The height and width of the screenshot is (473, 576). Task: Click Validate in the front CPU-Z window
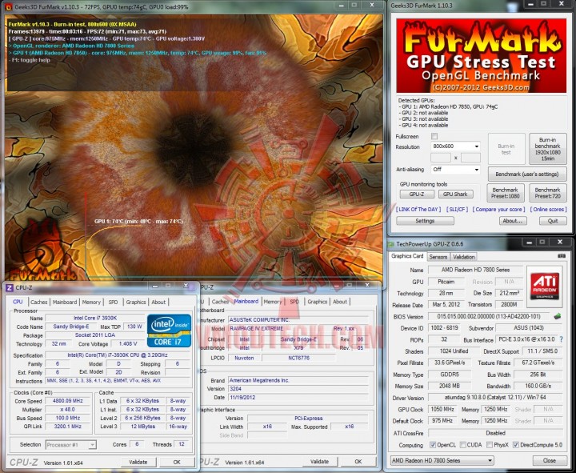coord(138,462)
